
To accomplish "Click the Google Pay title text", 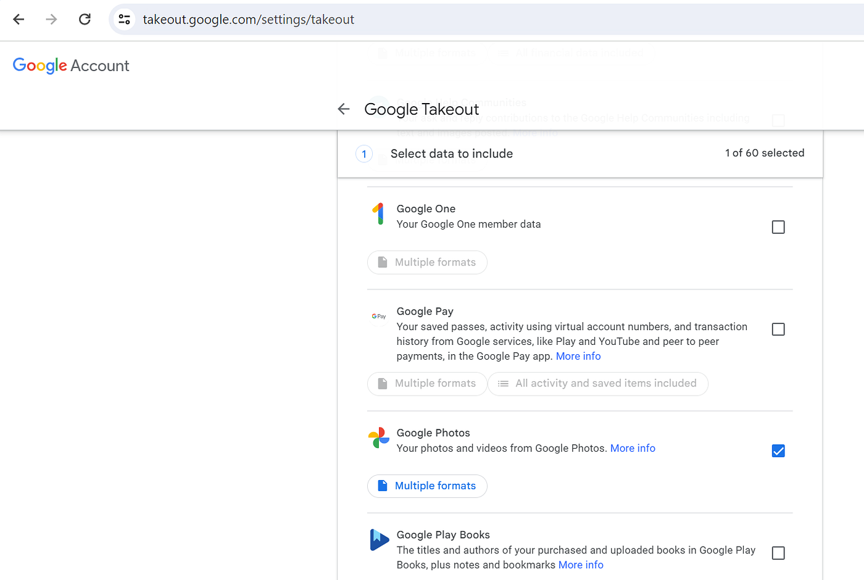I will point(425,311).
